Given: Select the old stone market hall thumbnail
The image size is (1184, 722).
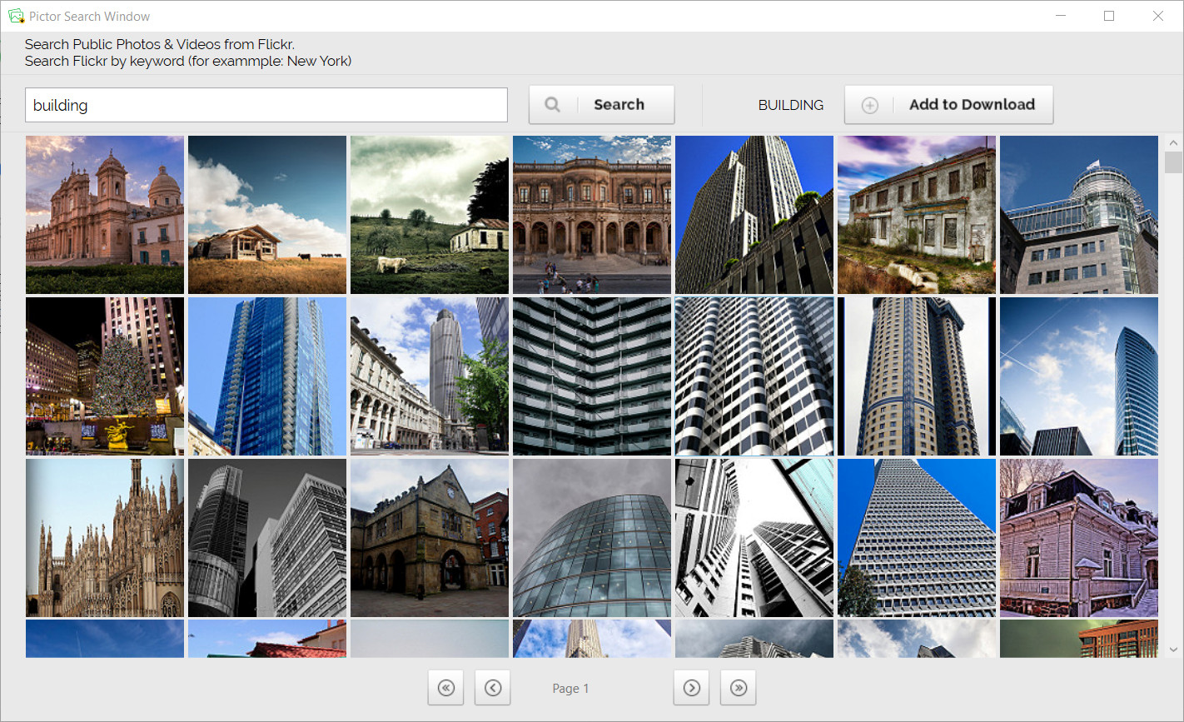Looking at the screenshot, I should click(x=430, y=538).
